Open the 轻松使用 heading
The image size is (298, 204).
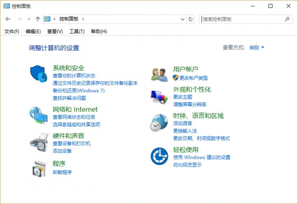pyautogui.click(x=186, y=150)
